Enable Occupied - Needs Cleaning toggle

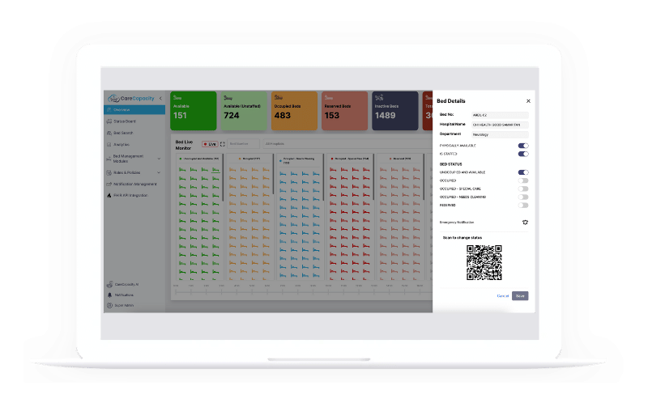pyautogui.click(x=523, y=197)
